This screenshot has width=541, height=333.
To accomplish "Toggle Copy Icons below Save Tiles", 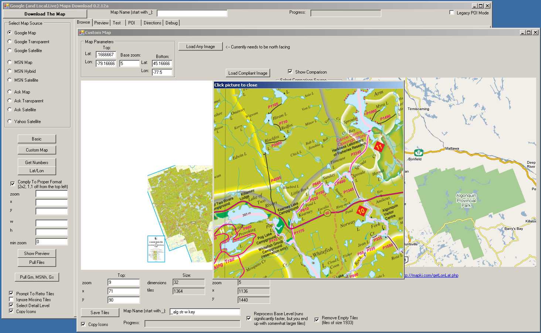I will pyautogui.click(x=83, y=324).
